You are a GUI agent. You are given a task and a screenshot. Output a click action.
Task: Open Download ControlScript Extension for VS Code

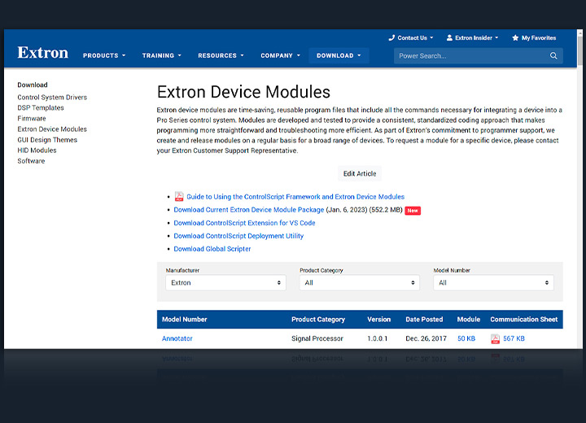(x=244, y=223)
